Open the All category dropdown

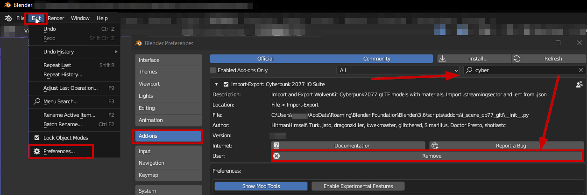pyautogui.click(x=397, y=70)
